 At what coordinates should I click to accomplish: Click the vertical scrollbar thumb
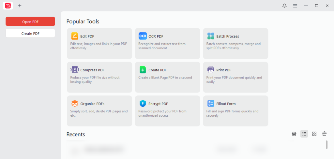click(326, 145)
